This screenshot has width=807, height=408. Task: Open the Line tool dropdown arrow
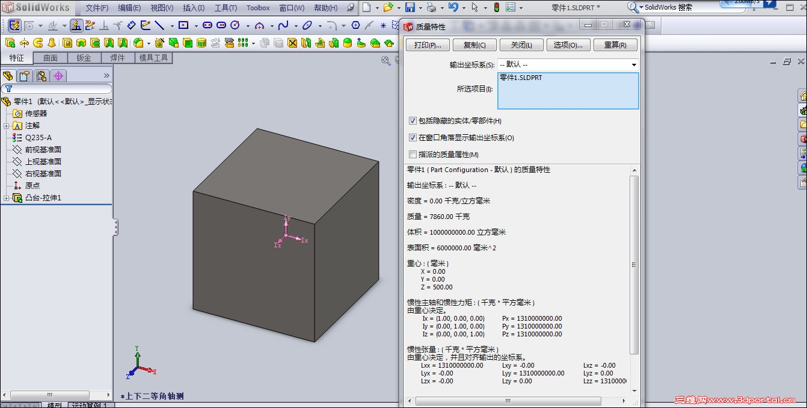coord(172,26)
